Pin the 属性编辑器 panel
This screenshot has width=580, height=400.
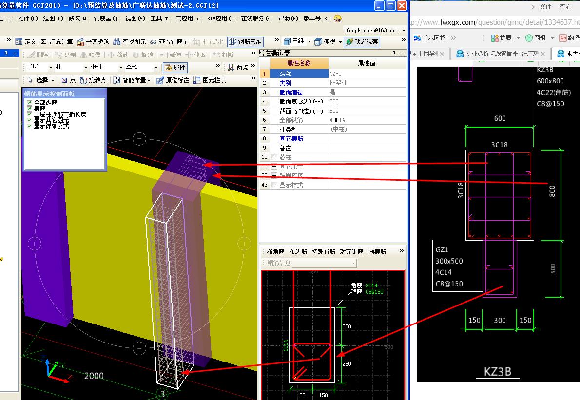(394, 53)
